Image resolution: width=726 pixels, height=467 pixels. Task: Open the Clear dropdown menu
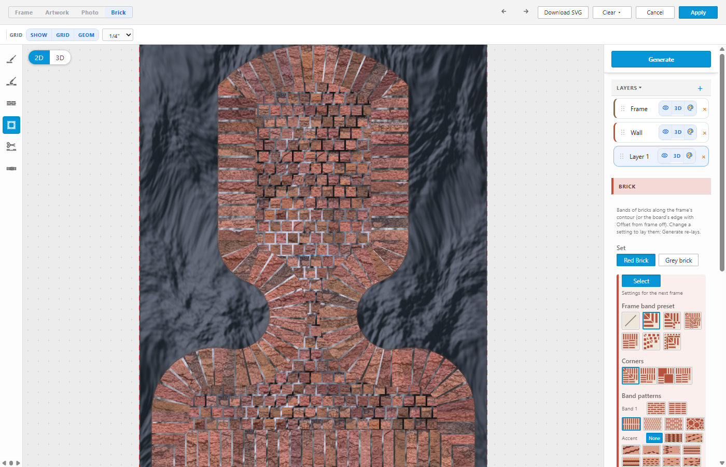click(x=612, y=12)
